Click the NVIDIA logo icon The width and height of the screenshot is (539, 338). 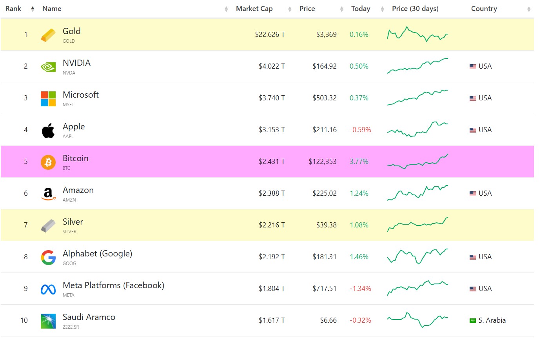[x=48, y=67]
